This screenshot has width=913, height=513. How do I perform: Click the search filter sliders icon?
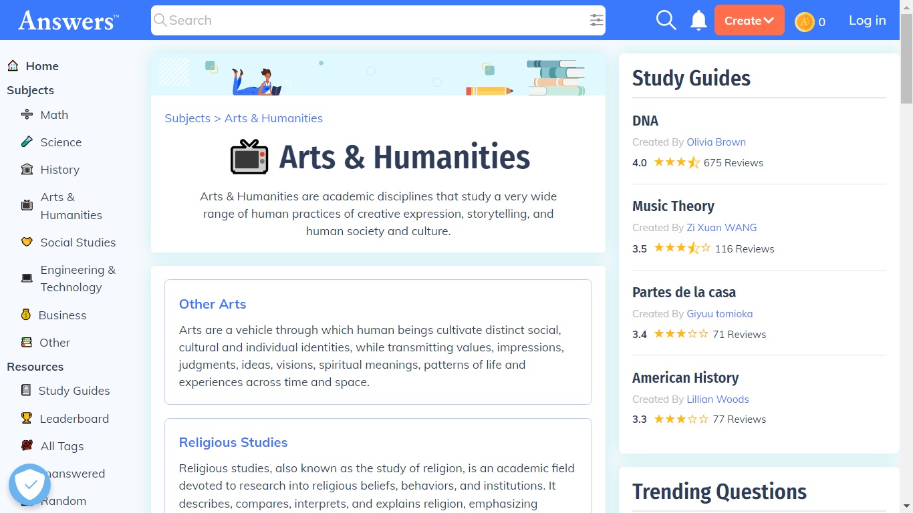597,20
